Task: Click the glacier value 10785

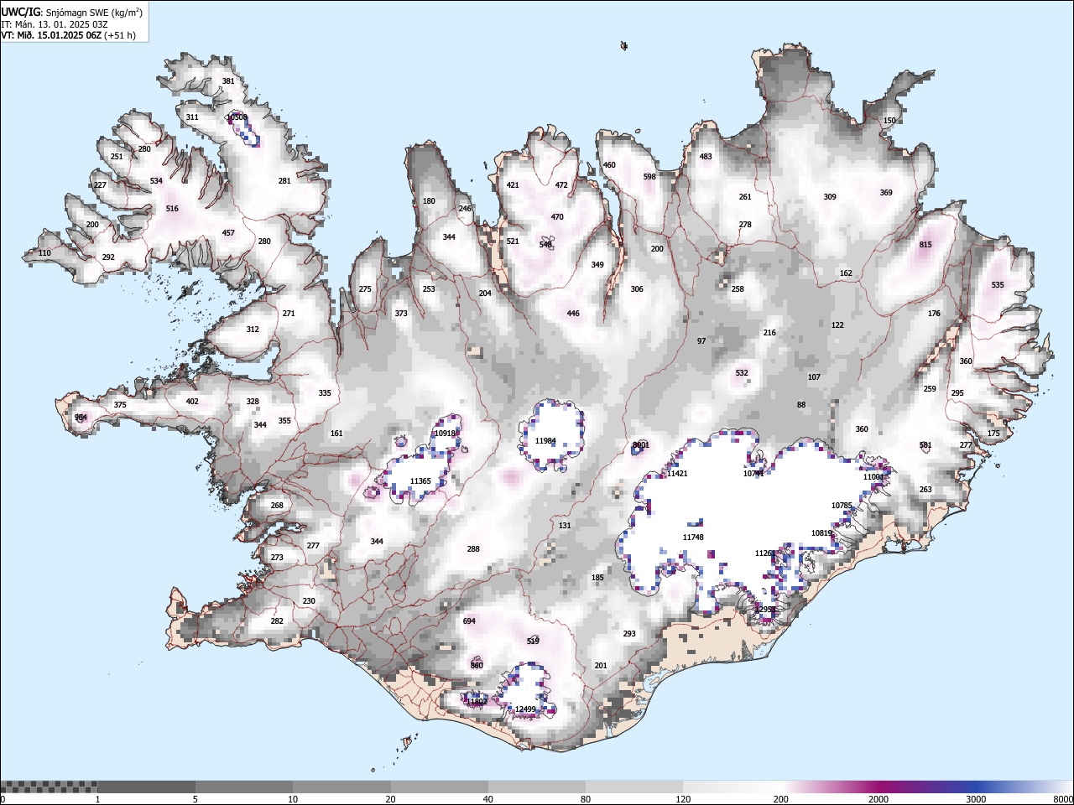Action: tap(842, 506)
